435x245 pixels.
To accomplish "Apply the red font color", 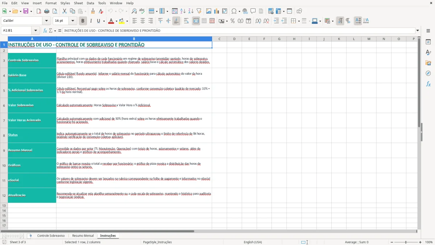I will pos(111,21).
